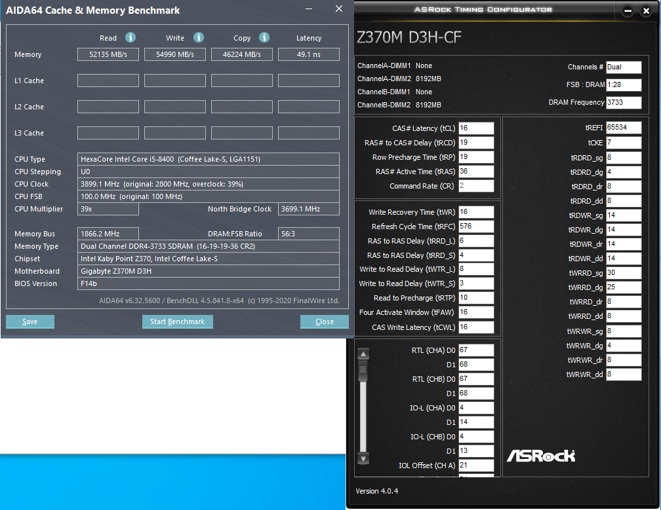661x510 pixels.
Task: Click the tWRWR_dd value field
Action: [624, 374]
